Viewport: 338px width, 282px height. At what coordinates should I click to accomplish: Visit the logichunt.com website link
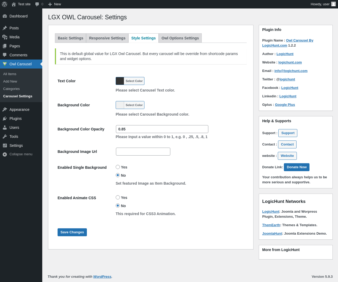pos(290,62)
